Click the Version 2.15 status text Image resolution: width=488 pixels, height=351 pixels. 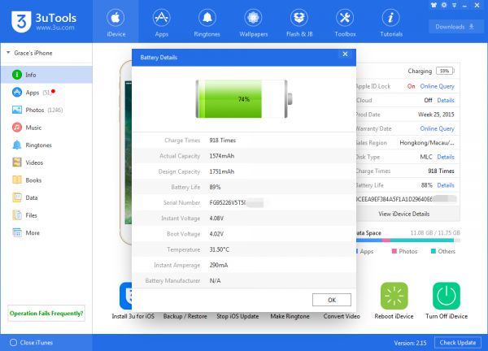410,343
